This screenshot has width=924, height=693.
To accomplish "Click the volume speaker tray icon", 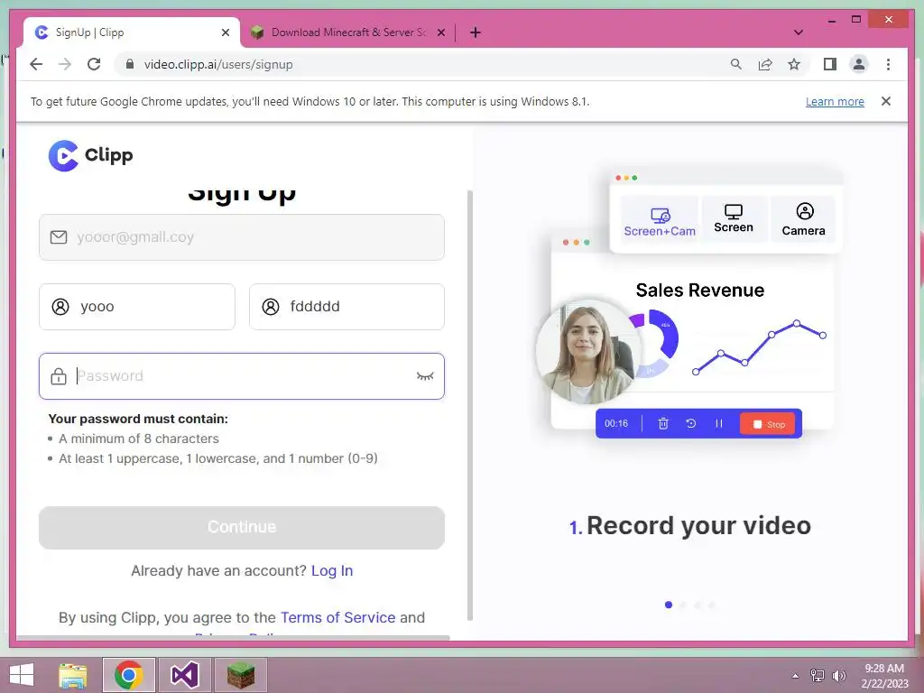I will [x=838, y=676].
